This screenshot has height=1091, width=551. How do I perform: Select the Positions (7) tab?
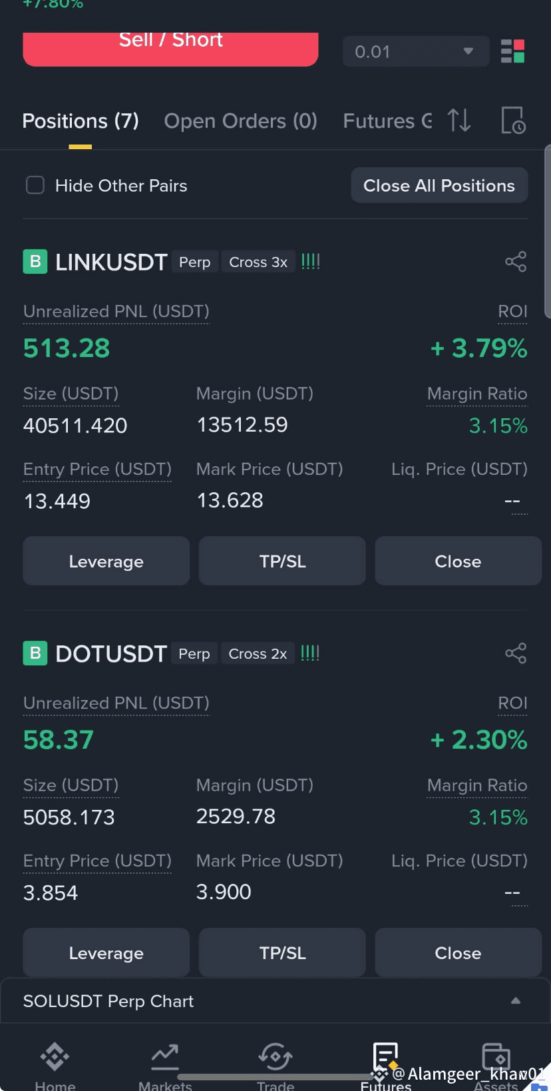point(81,121)
